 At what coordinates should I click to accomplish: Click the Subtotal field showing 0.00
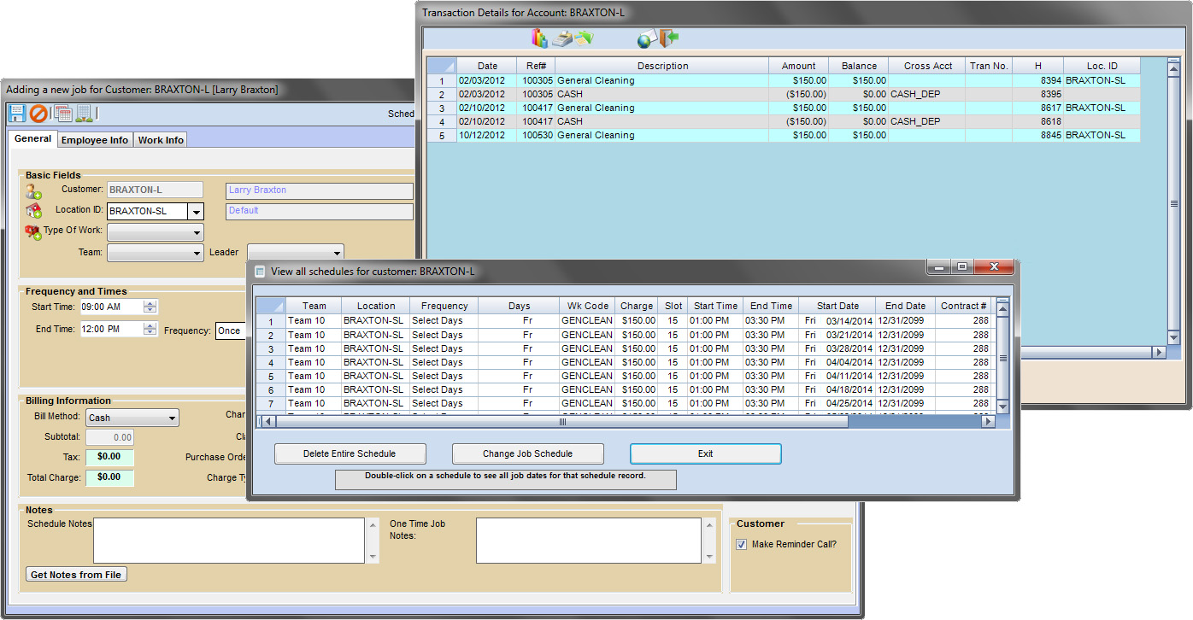[x=109, y=437]
